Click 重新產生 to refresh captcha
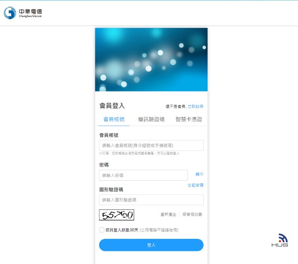The height and width of the screenshot is (264, 298). (169, 214)
